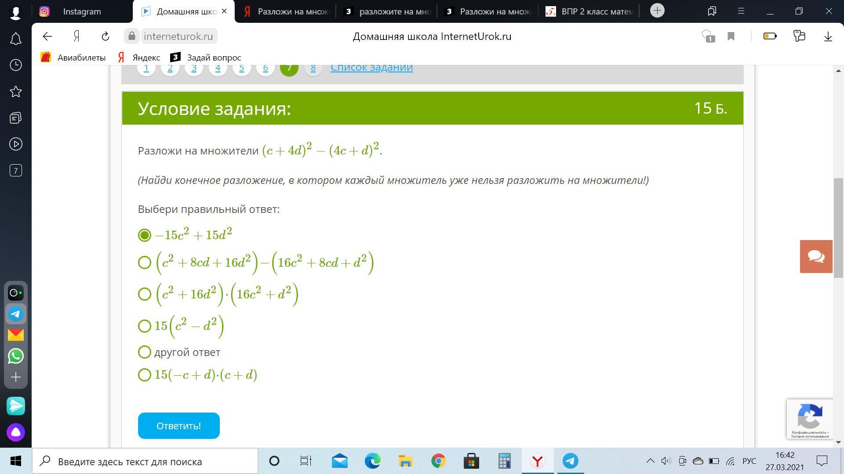844x474 pixels.
Task: Open browser menu hamburger button
Action: 741,11
